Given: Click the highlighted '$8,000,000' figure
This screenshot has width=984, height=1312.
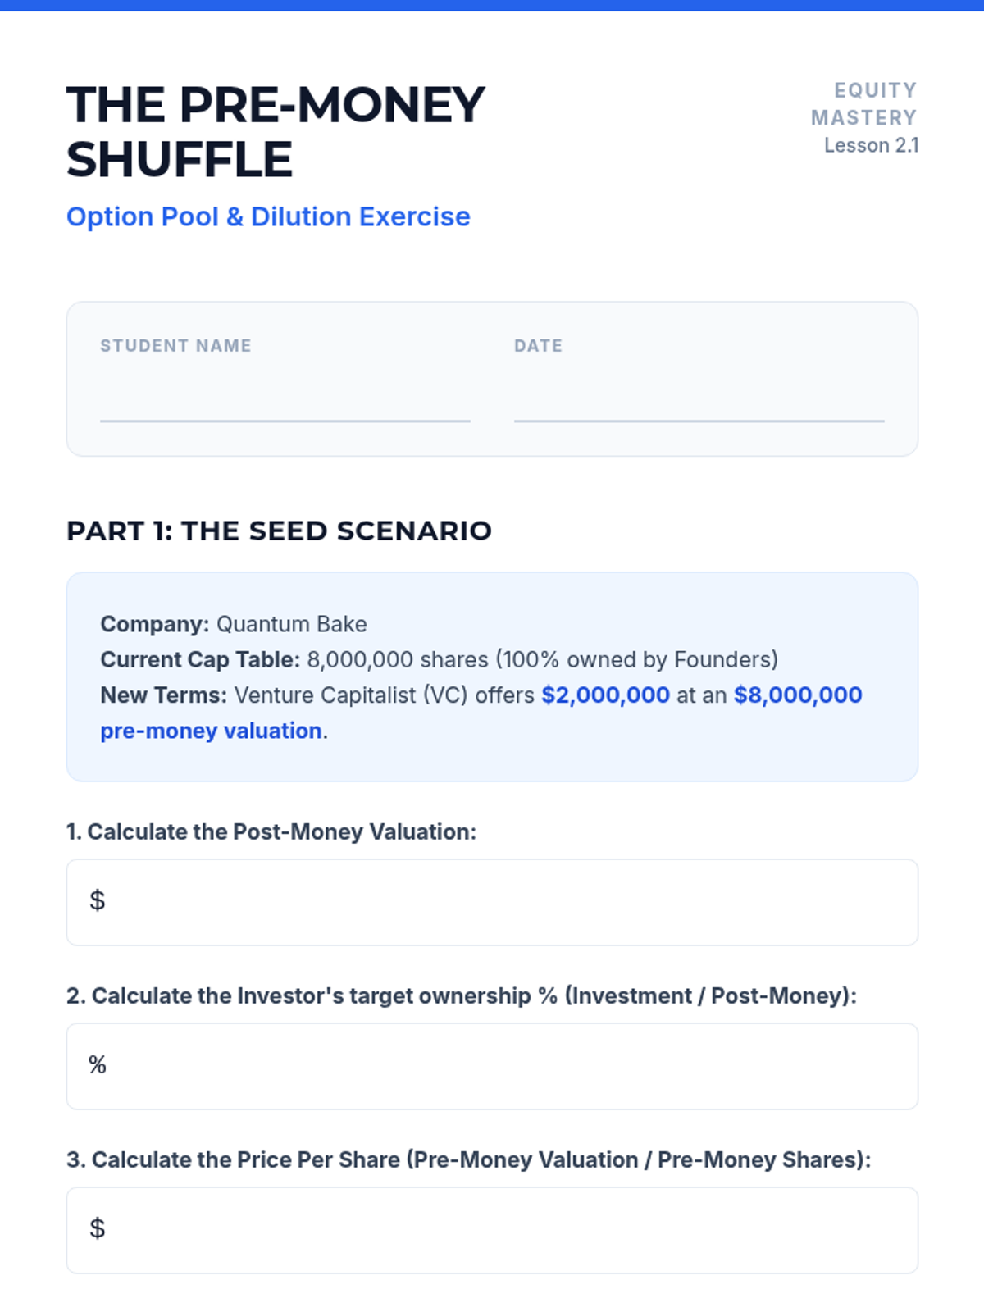Looking at the screenshot, I should (x=798, y=695).
